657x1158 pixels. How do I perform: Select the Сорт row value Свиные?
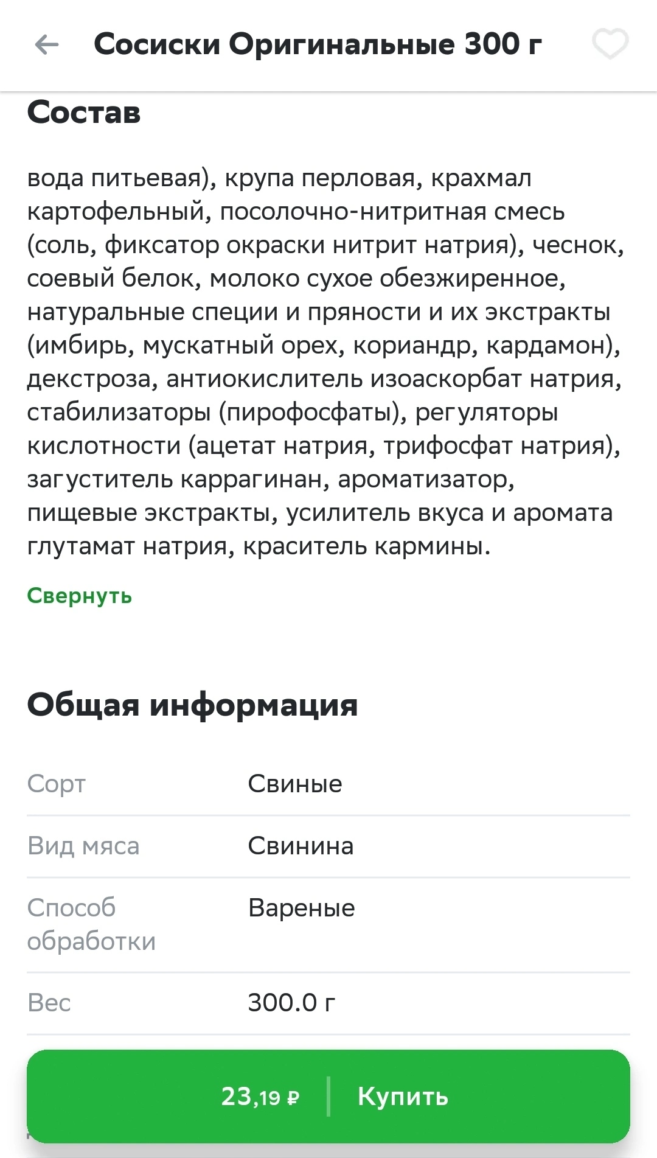click(x=295, y=784)
